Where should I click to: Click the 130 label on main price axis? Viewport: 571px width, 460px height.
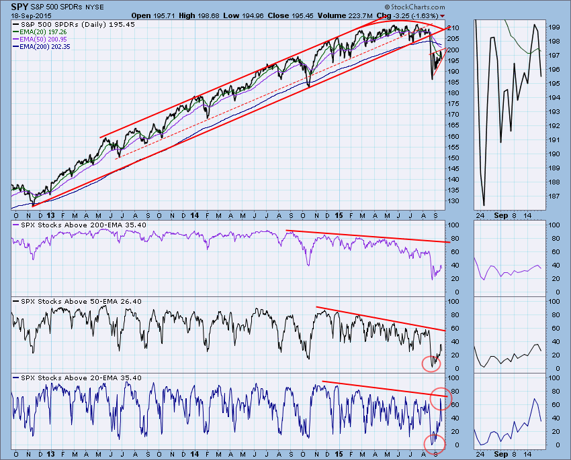coord(455,200)
